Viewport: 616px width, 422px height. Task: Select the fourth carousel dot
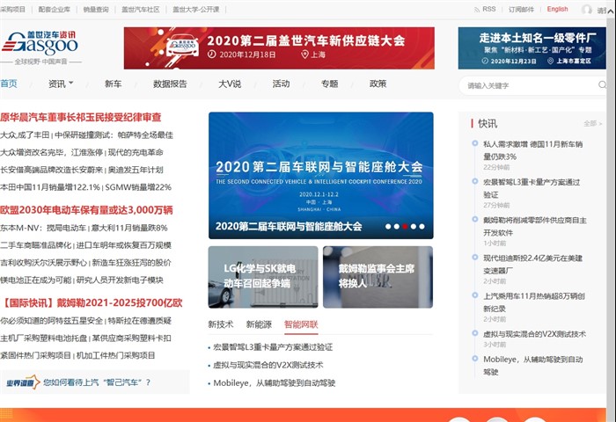click(414, 227)
